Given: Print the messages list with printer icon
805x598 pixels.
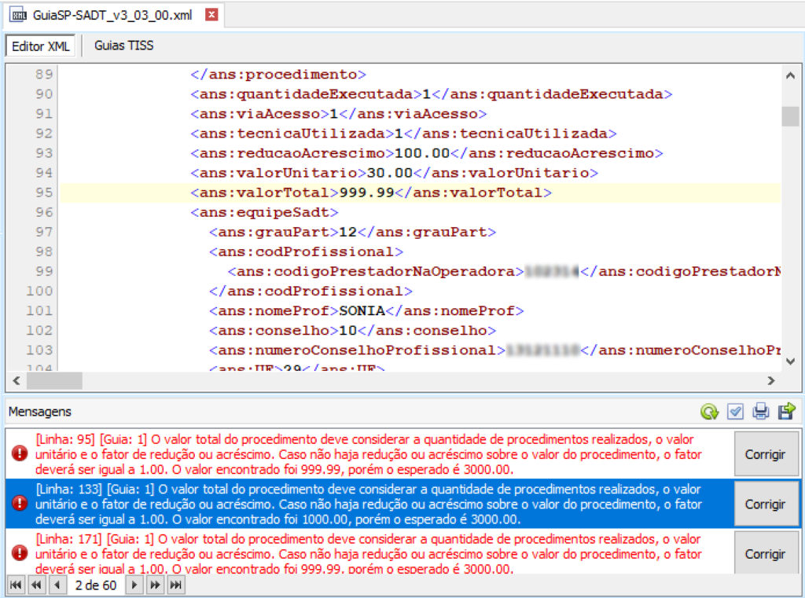Looking at the screenshot, I should coord(760,412).
